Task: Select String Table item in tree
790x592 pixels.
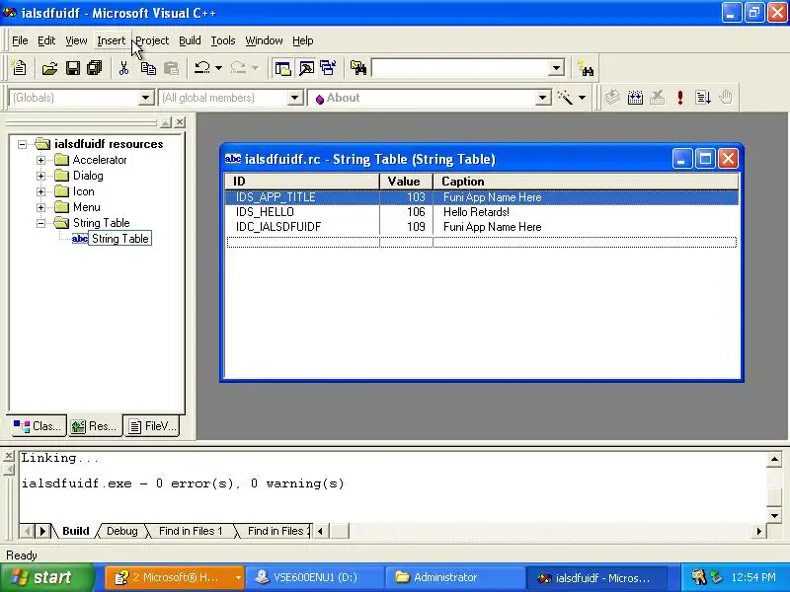Action: pos(119,239)
